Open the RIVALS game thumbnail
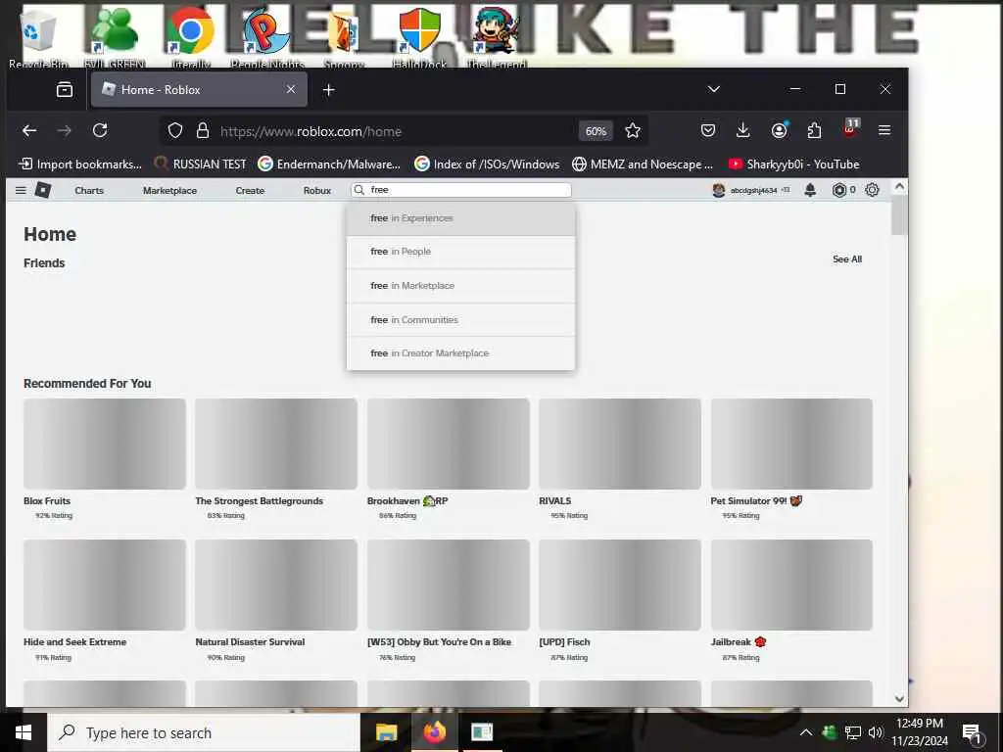The height and width of the screenshot is (752, 1003). [620, 444]
